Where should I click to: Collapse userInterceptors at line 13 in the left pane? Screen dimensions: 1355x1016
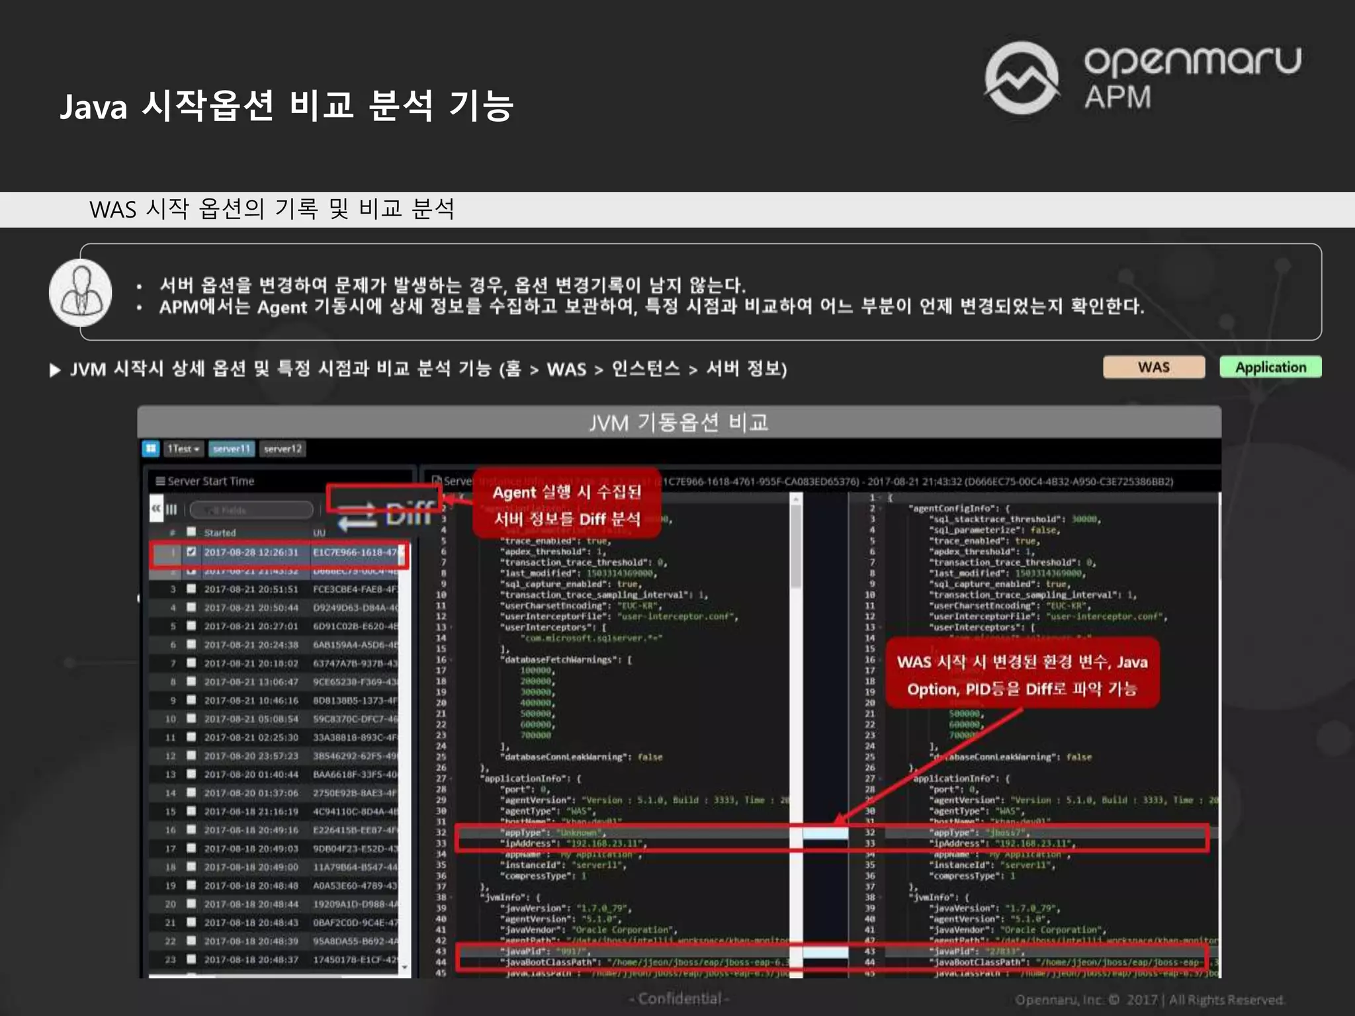(x=452, y=627)
